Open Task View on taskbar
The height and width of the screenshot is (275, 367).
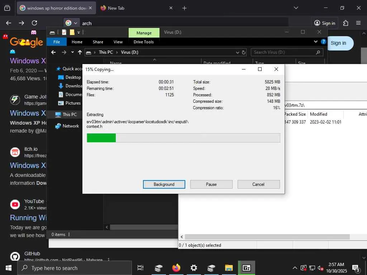click(140, 268)
